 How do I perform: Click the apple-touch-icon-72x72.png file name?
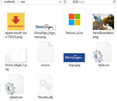point(16,35)
